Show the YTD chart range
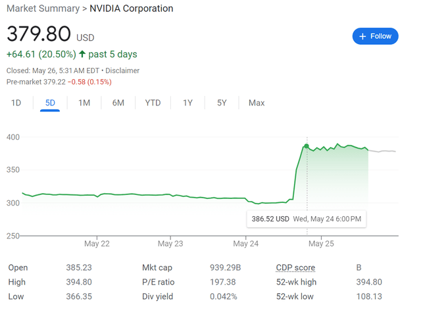This screenshot has width=421, height=311. point(153,103)
